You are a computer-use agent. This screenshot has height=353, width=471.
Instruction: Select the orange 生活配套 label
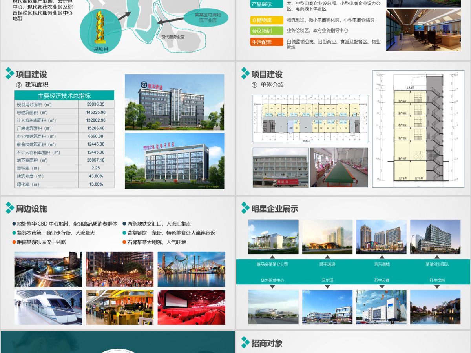coord(267,42)
